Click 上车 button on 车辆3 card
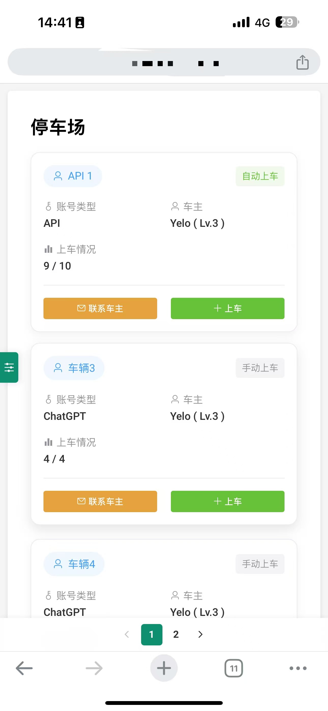 tap(228, 501)
